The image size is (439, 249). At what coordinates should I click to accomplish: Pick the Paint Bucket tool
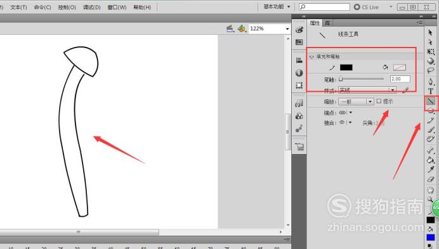tap(430, 160)
